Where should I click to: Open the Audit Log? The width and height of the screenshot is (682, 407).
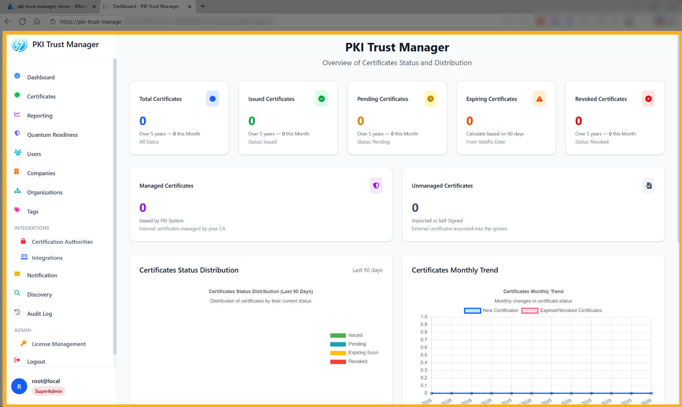39,314
